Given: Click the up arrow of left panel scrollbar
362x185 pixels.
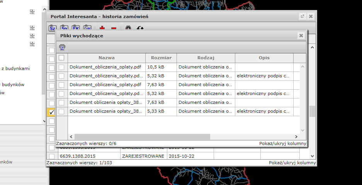Looking at the screenshot, I should click(x=44, y=9).
